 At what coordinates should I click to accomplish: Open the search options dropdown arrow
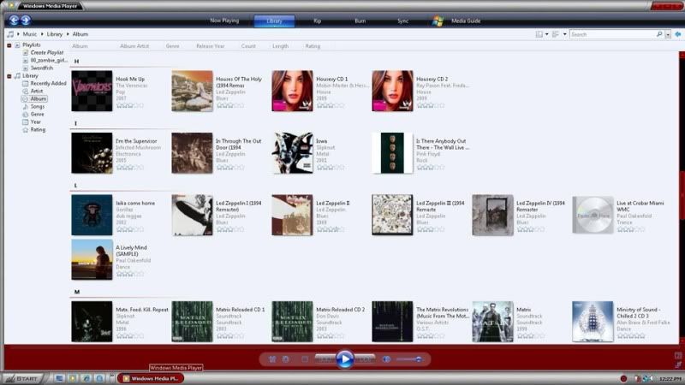click(668, 34)
